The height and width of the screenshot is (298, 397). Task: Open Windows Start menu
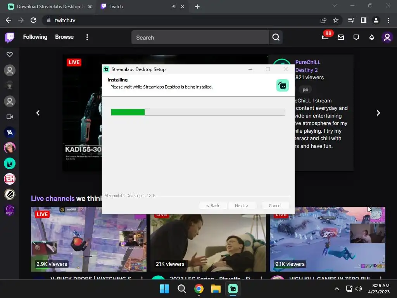pos(164,289)
